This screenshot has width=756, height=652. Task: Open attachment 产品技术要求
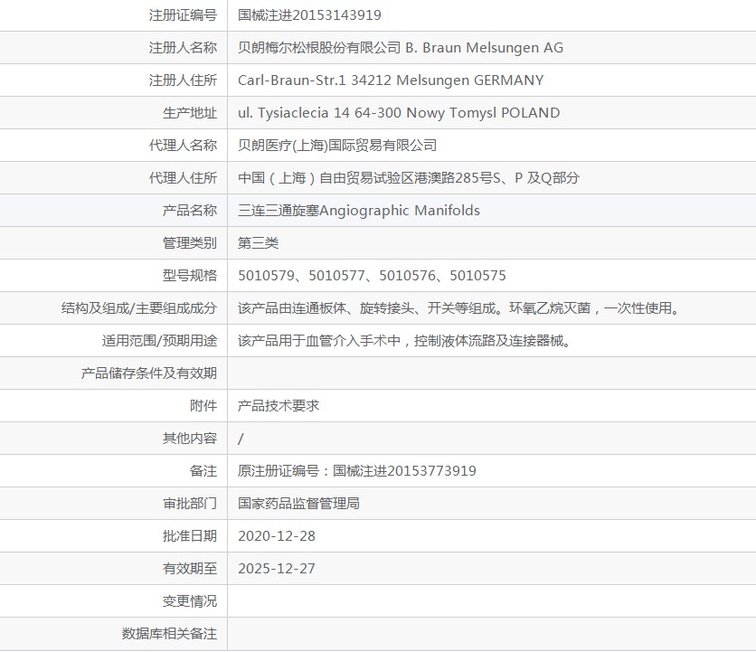pos(279,405)
